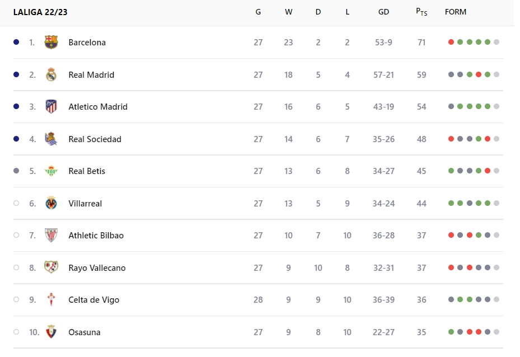The image size is (520, 357).
Task: Click Barcelona's red first form dot
Action: tap(451, 43)
